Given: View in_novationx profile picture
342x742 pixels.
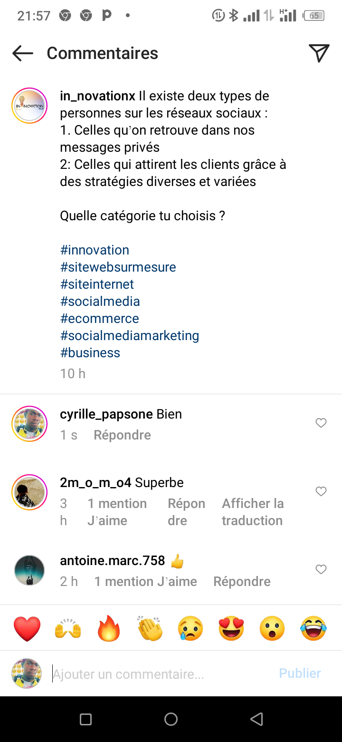Looking at the screenshot, I should [29, 106].
